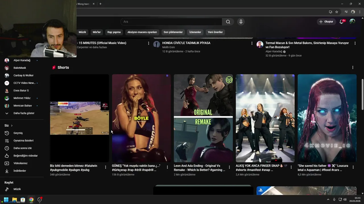Select the Mix'ler filter chip

(x=97, y=32)
